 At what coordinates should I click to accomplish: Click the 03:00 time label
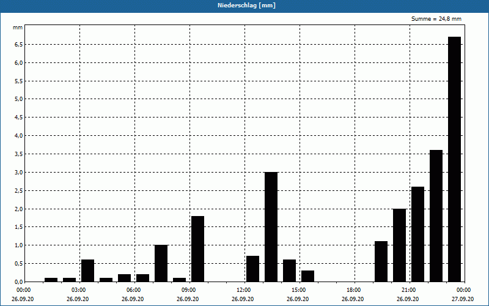78,290
